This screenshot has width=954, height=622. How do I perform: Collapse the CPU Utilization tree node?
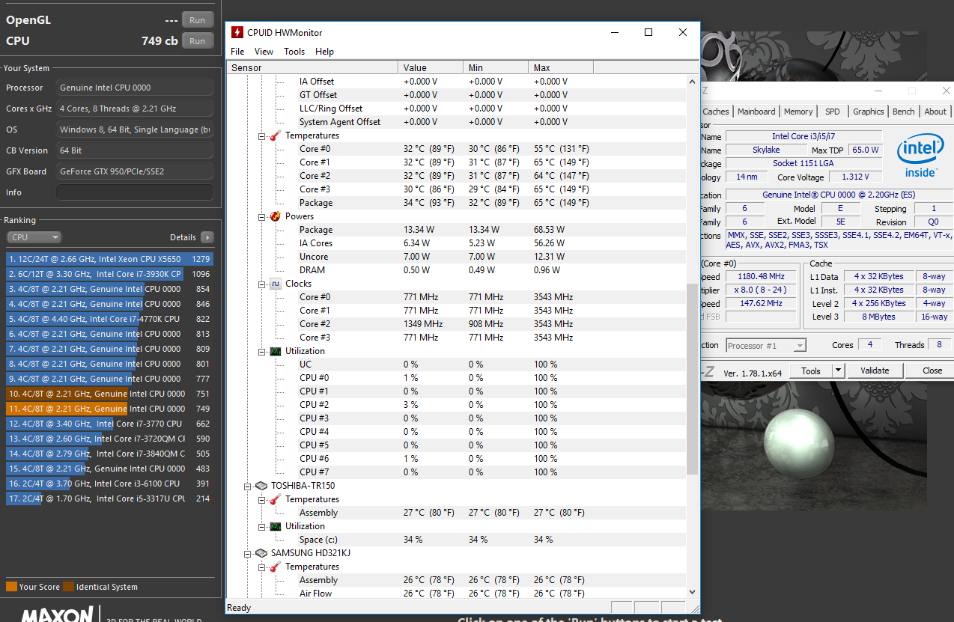pos(262,352)
